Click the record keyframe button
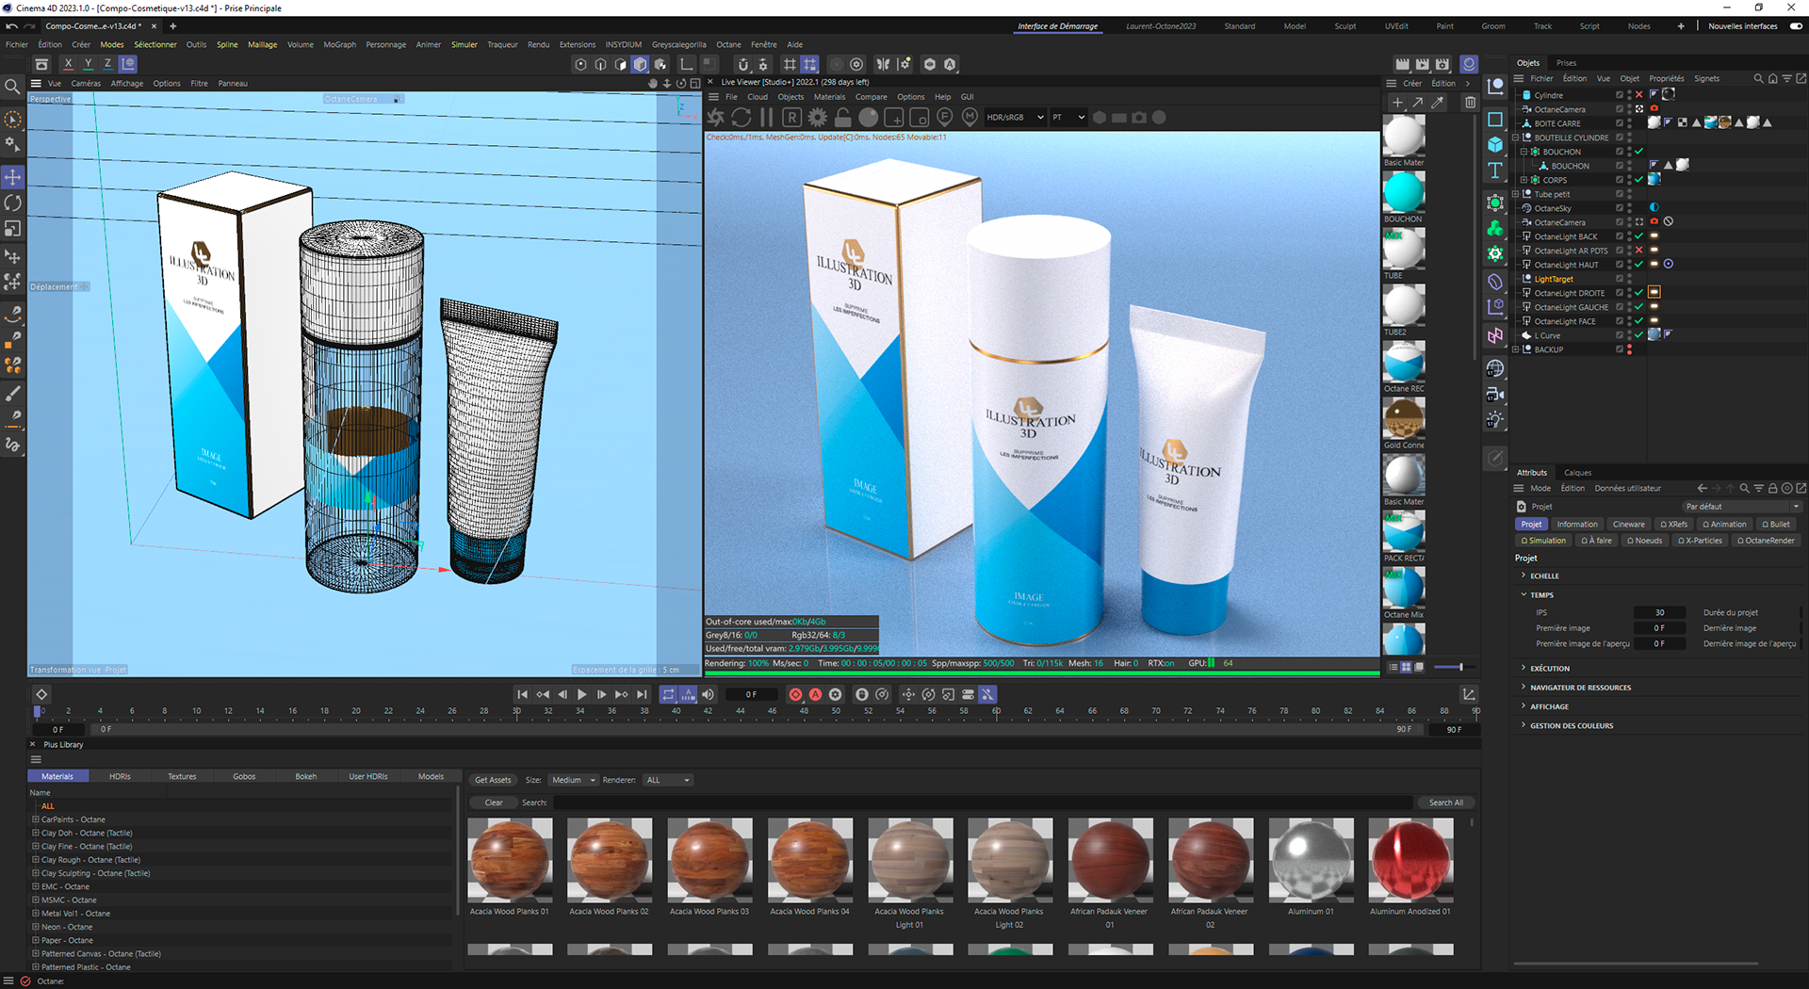1809x989 pixels. tap(795, 694)
